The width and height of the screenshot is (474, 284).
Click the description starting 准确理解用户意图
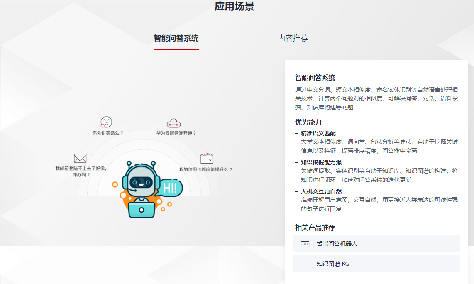pyautogui.click(x=379, y=204)
